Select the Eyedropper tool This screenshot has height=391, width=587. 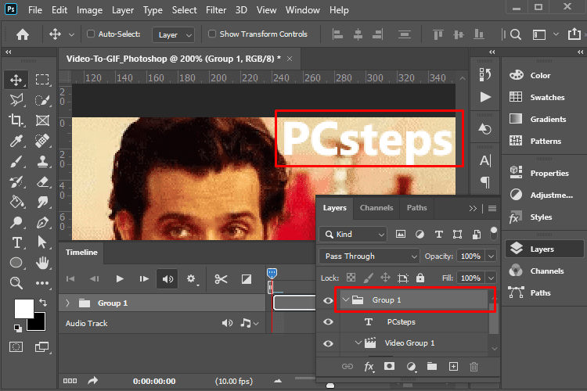coord(16,141)
